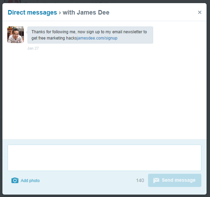Click 'get free marketing hacks' text line
This screenshot has height=197, width=210.
(54, 38)
